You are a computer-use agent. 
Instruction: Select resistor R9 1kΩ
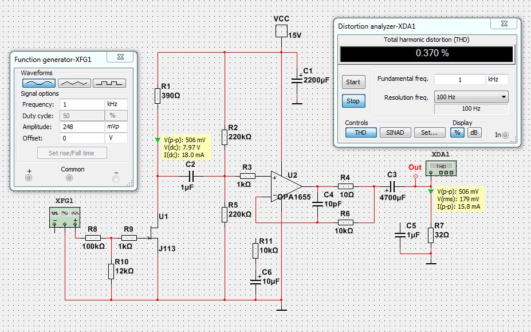129,238
